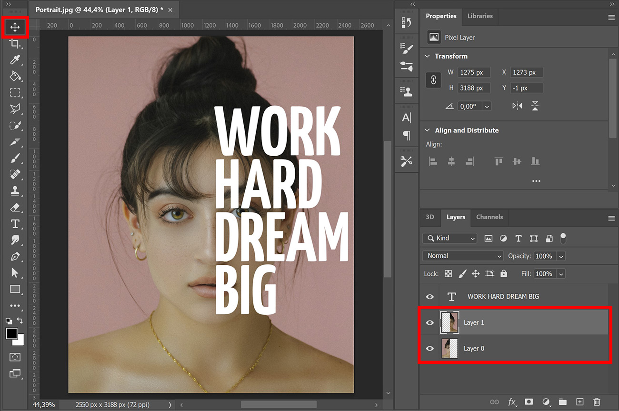Open the Kind layer filter dropdown

(x=449, y=238)
